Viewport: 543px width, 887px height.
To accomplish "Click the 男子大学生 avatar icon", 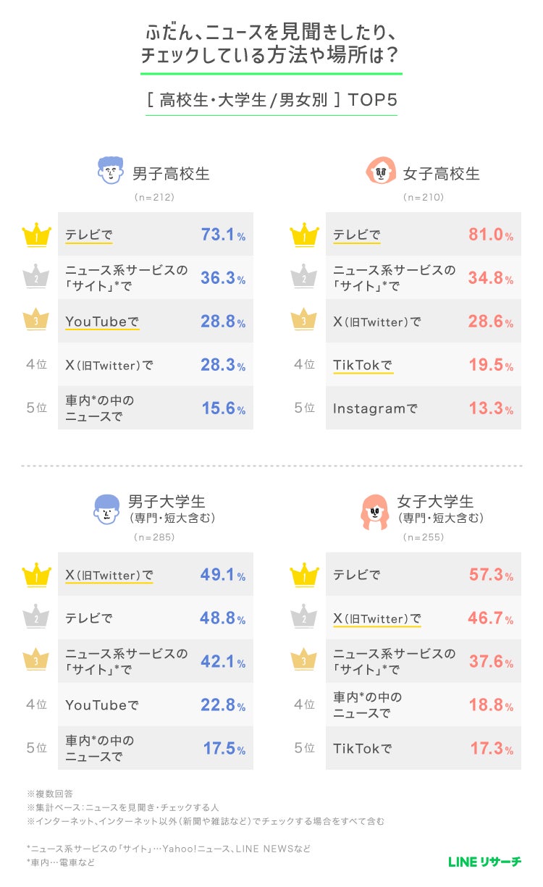I will (x=107, y=509).
